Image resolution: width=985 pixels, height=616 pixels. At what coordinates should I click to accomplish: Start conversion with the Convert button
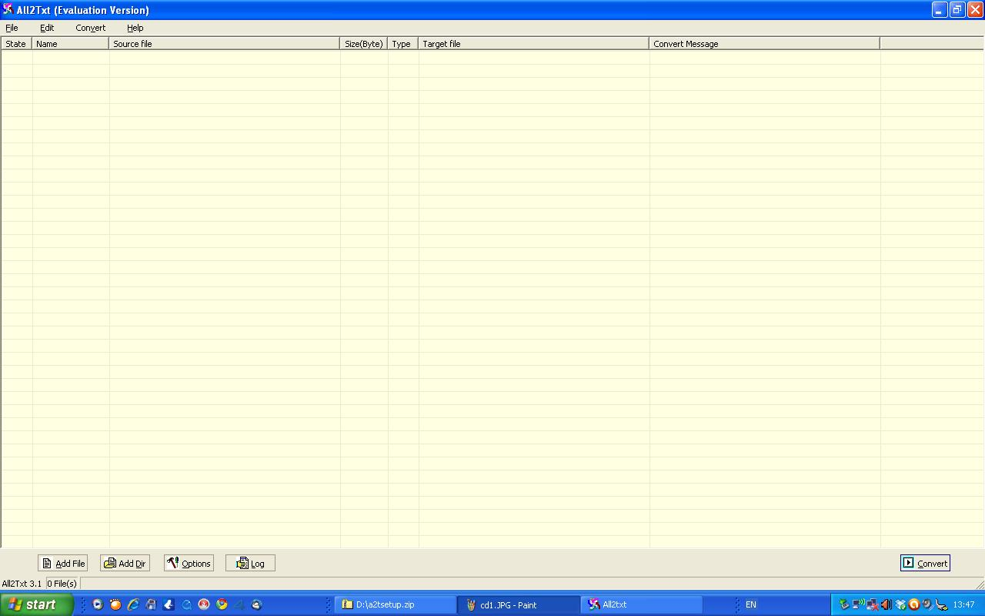925,564
